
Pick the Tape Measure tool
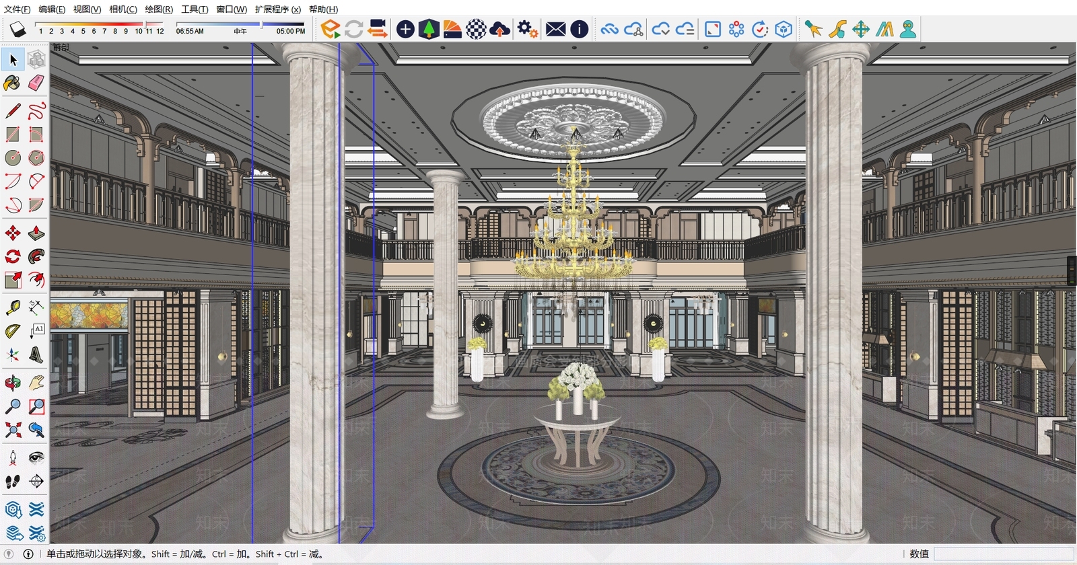[x=13, y=308]
